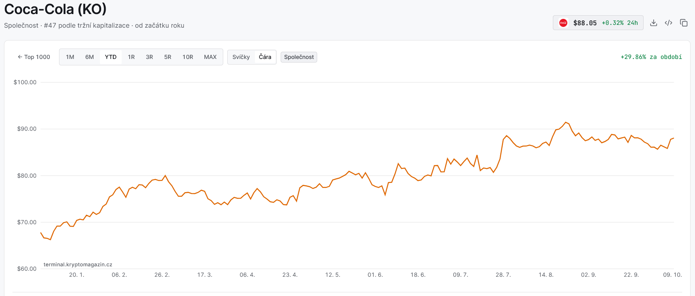Click the $88.05 price badge
This screenshot has height=296, width=695.
[x=598, y=23]
